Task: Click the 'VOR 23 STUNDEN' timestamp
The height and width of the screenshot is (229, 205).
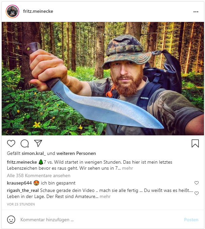Action: [x=21, y=204]
